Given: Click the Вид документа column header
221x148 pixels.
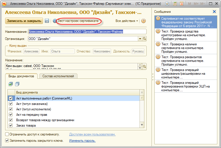Looking at the screenshot, I should coord(77,92).
